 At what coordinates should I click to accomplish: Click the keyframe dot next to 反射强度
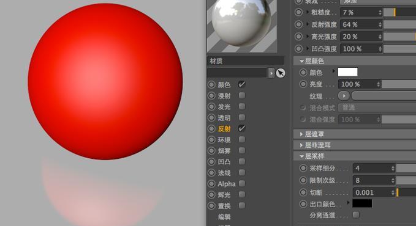298,24
